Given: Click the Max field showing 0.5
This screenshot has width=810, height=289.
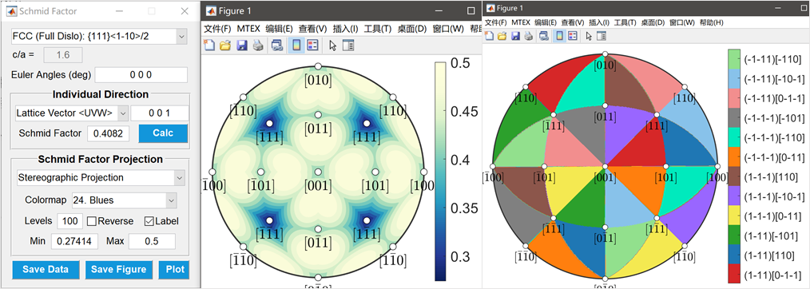Looking at the screenshot, I should pyautogui.click(x=152, y=241).
